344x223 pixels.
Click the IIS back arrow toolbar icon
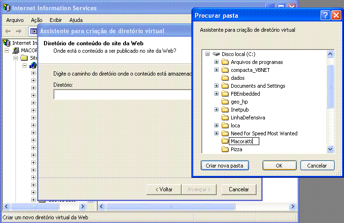pos(8,31)
